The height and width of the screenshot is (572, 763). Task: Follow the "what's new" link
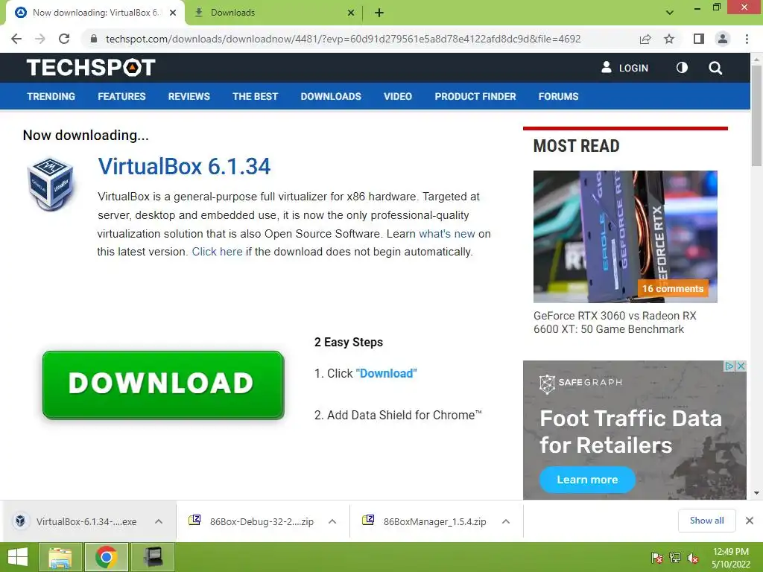pos(447,233)
